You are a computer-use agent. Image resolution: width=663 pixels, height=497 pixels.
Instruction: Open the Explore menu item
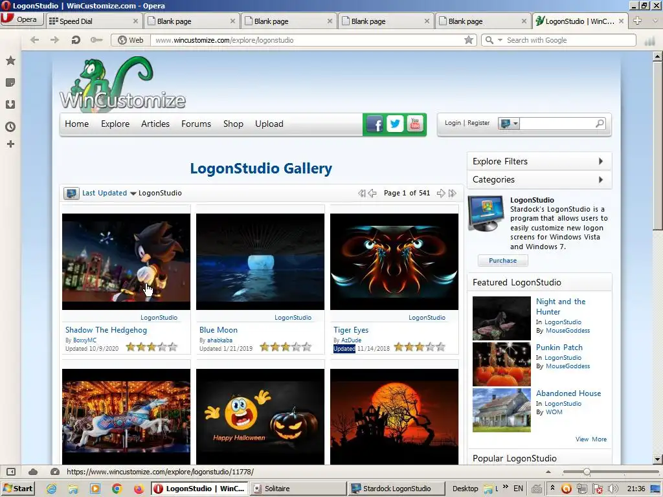(x=115, y=124)
